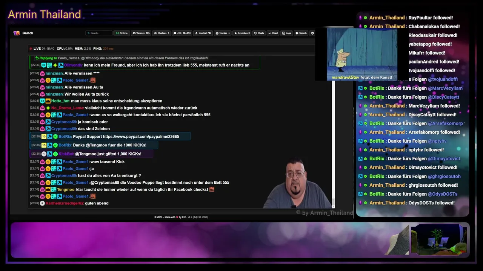Click the level 33 badge by Hotte_hm
Image resolution: width=483 pixels, height=271 pixels.
click(43, 101)
